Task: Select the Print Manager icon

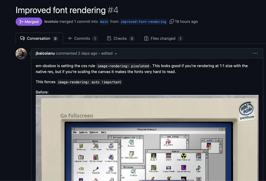Action: [111, 147]
